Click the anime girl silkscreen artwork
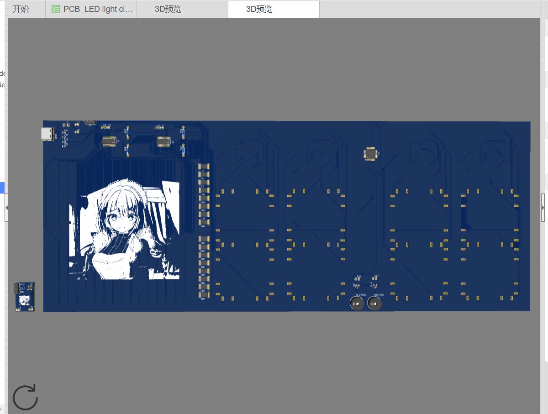 click(124, 230)
